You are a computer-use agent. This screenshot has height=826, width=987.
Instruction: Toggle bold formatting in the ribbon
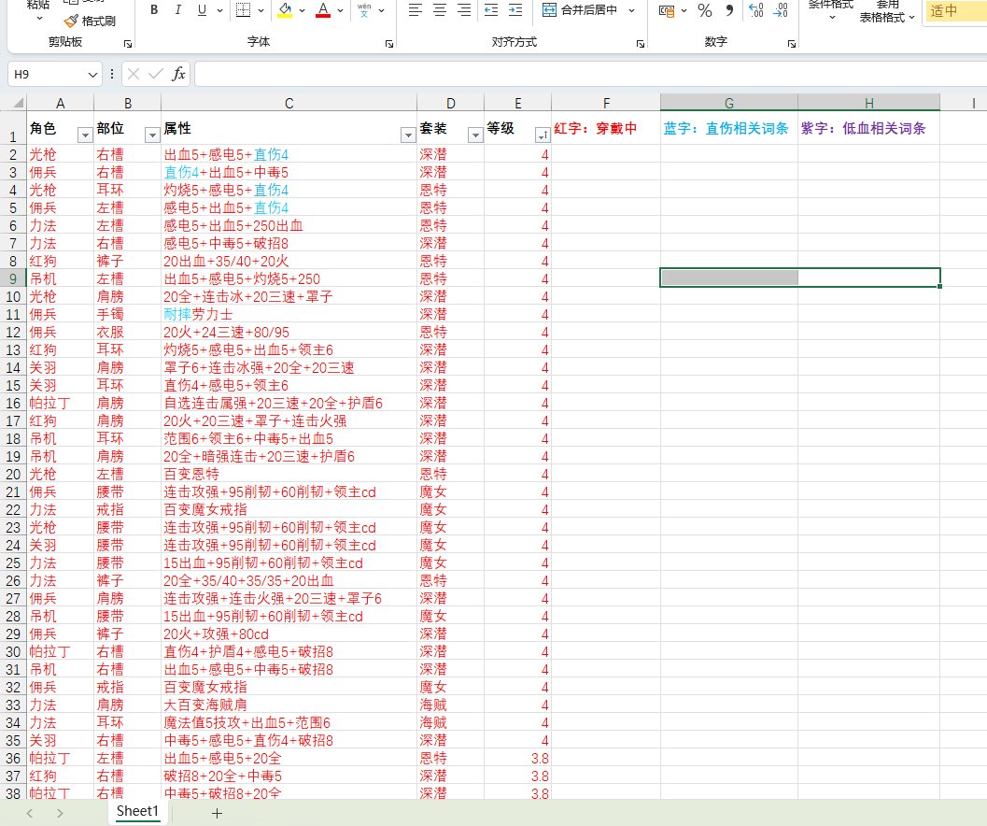pos(153,10)
